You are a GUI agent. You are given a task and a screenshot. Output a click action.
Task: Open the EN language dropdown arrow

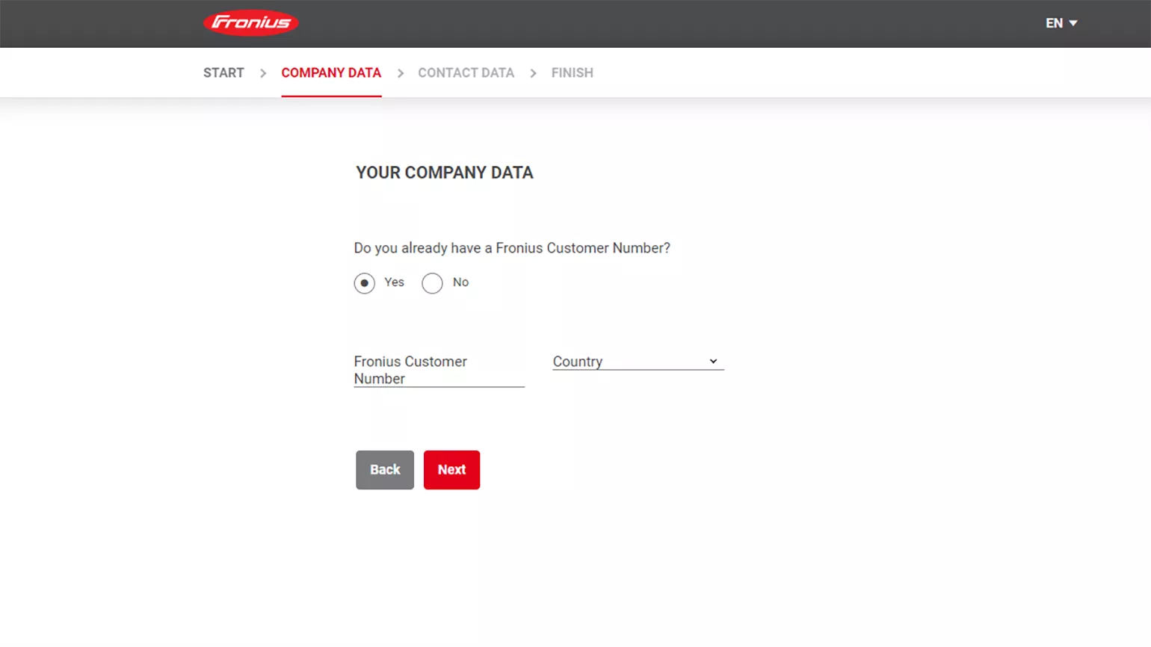coord(1073,23)
